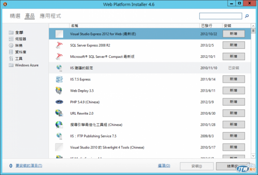Image resolution: width=258 pixels, height=175 pixels.
Task: Select the 伺服器 category icon
Action: pos(11,39)
